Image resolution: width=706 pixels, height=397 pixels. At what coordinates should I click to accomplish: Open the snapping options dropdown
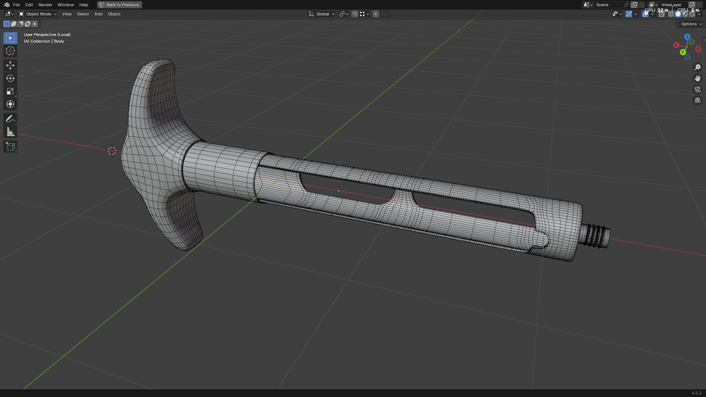tap(364, 14)
